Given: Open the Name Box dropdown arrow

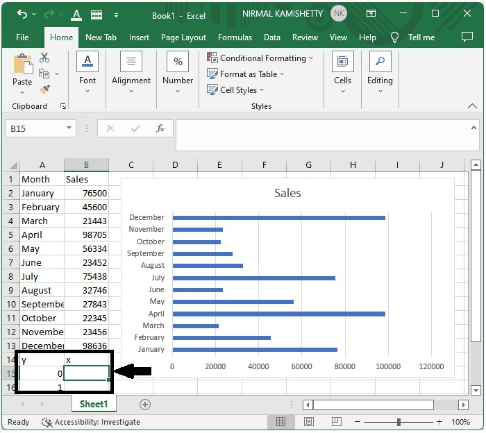Looking at the screenshot, I should (x=69, y=128).
